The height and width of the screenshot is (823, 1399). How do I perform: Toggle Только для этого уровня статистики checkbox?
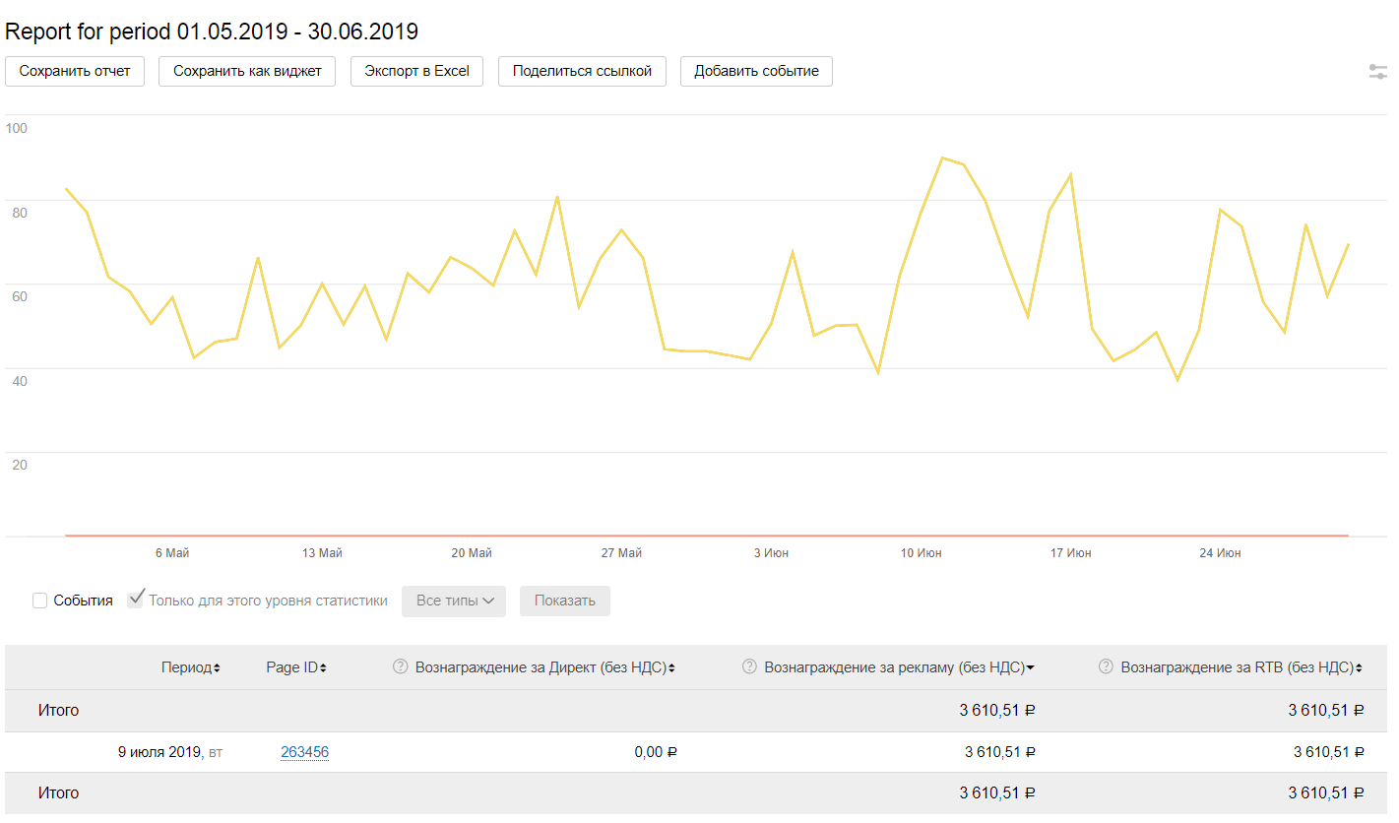136,600
